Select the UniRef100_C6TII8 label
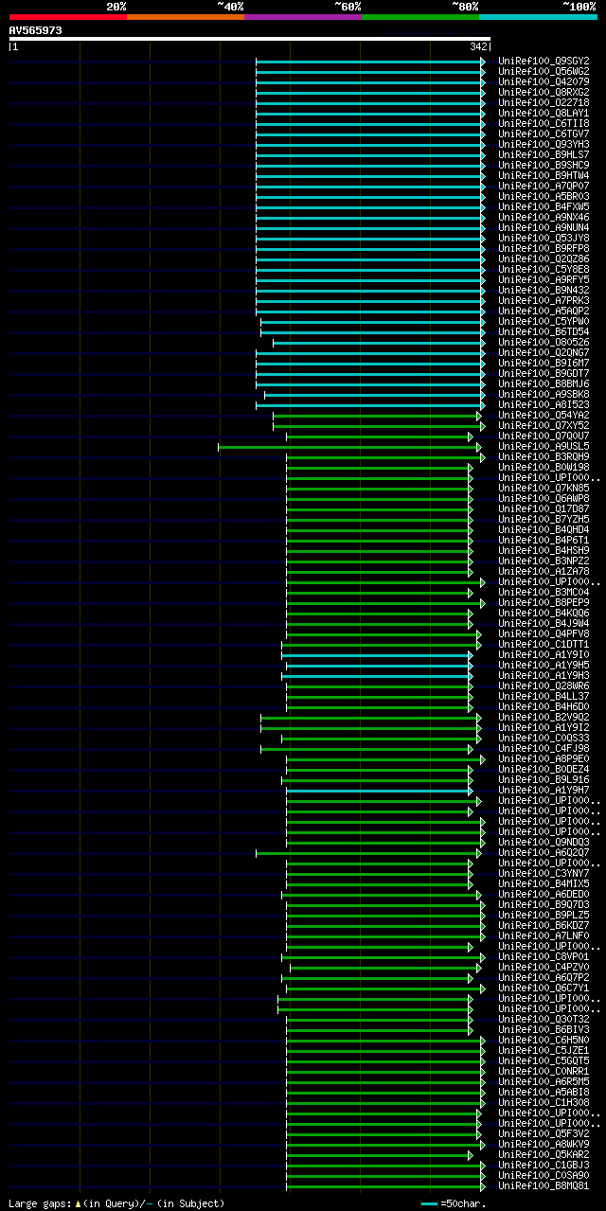This screenshot has width=606, height=1211. click(544, 123)
